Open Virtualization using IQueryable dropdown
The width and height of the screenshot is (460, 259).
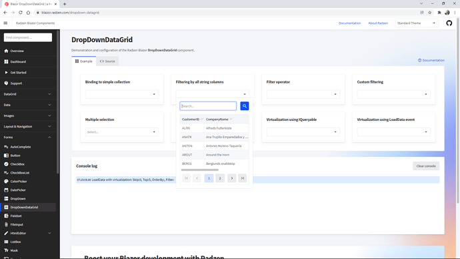coord(303,132)
